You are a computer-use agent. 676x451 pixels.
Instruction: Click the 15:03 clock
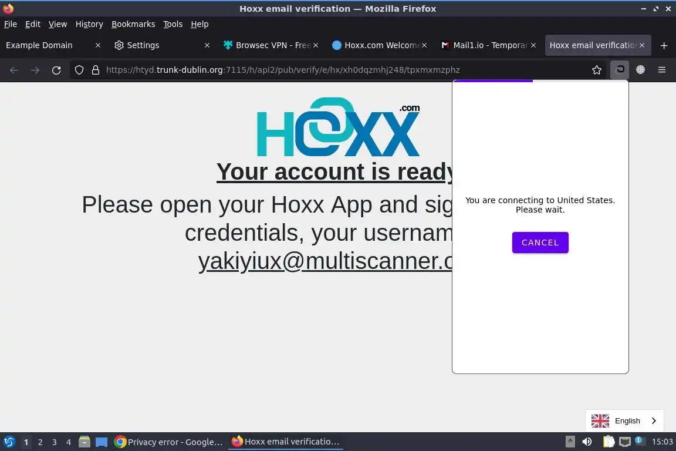coord(662,442)
